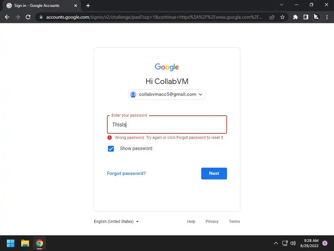
Task: Restore down the Chrome window
Action: tap(311, 5)
